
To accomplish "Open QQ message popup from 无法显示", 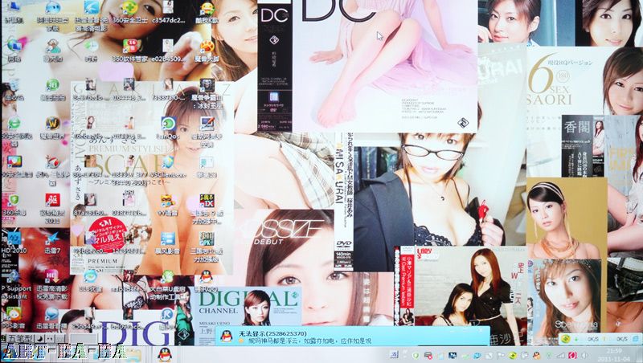I will point(352,336).
